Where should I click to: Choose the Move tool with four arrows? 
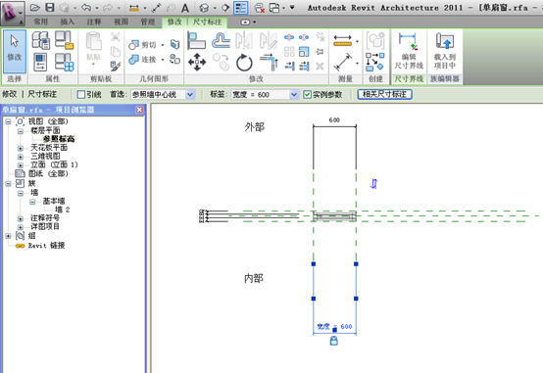click(x=197, y=63)
